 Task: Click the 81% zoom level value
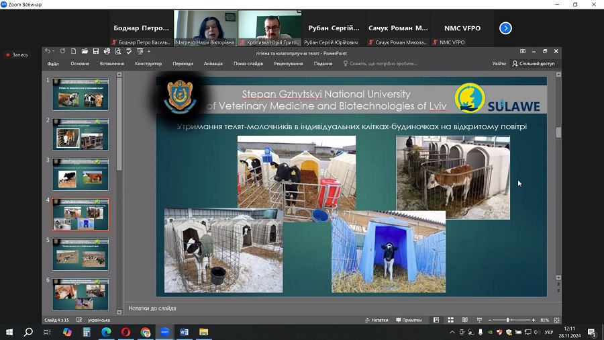[545, 320]
